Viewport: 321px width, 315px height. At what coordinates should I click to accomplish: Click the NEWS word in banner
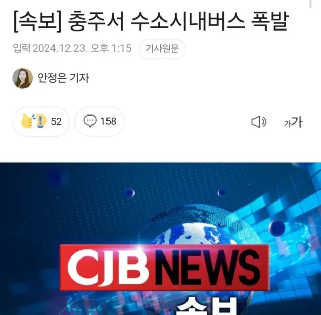pyautogui.click(x=208, y=267)
